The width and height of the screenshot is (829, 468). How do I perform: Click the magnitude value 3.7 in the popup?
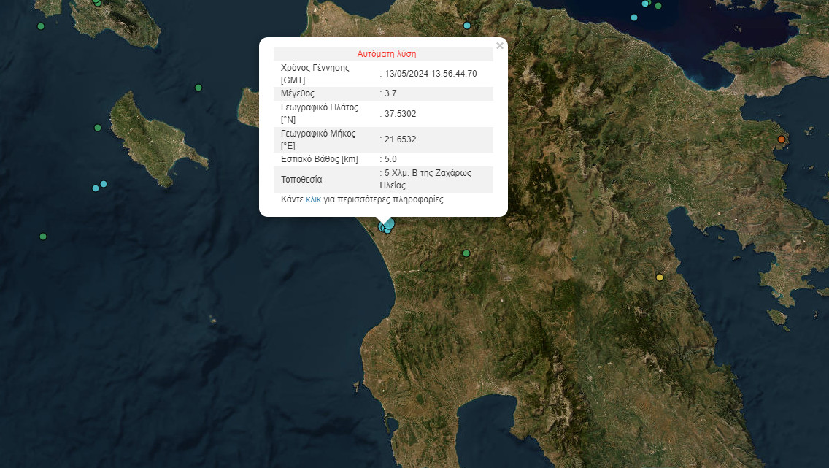(x=390, y=93)
